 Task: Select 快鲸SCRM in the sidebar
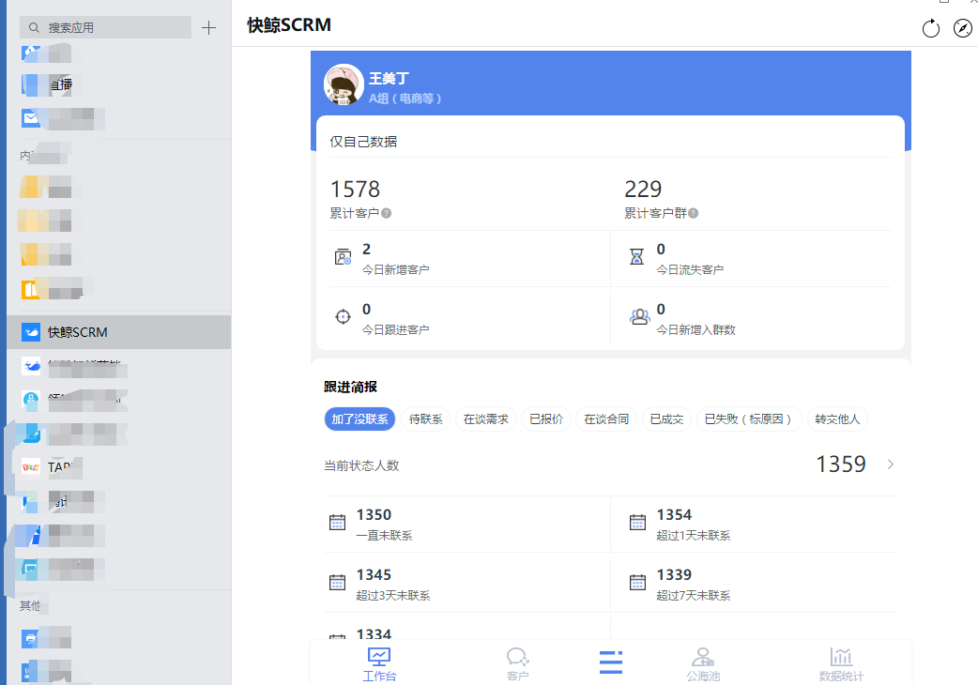tap(118, 332)
